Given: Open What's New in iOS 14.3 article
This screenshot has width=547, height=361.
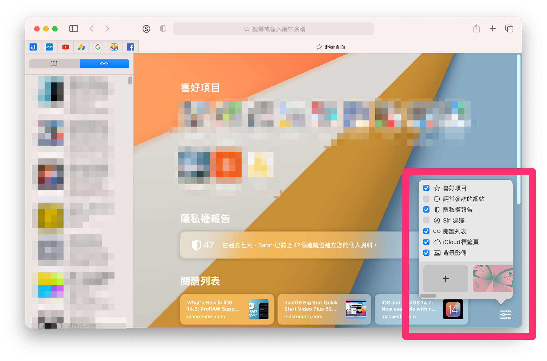Looking at the screenshot, I should [227, 309].
